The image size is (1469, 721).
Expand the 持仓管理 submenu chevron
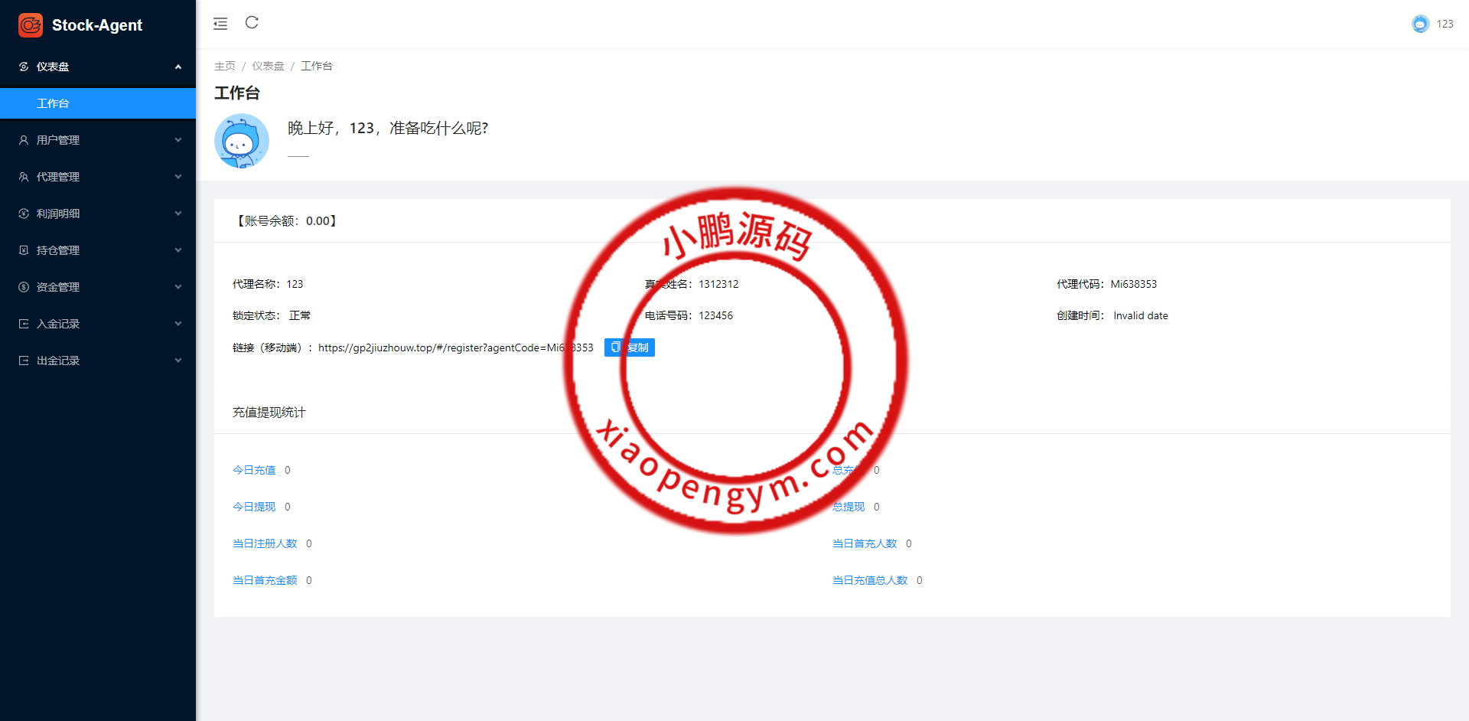[x=178, y=250]
